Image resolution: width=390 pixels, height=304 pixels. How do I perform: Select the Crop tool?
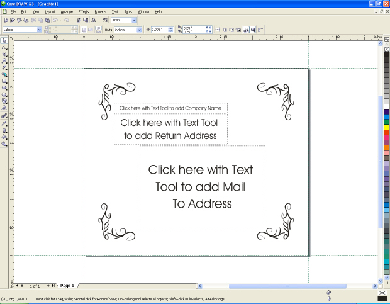point(4,54)
